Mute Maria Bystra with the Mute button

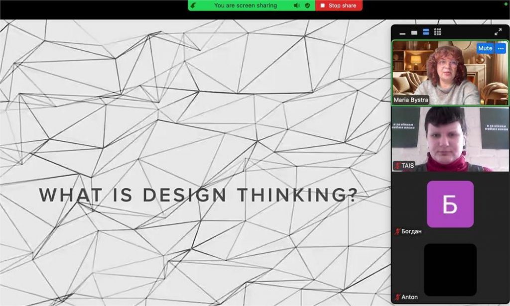(x=485, y=48)
